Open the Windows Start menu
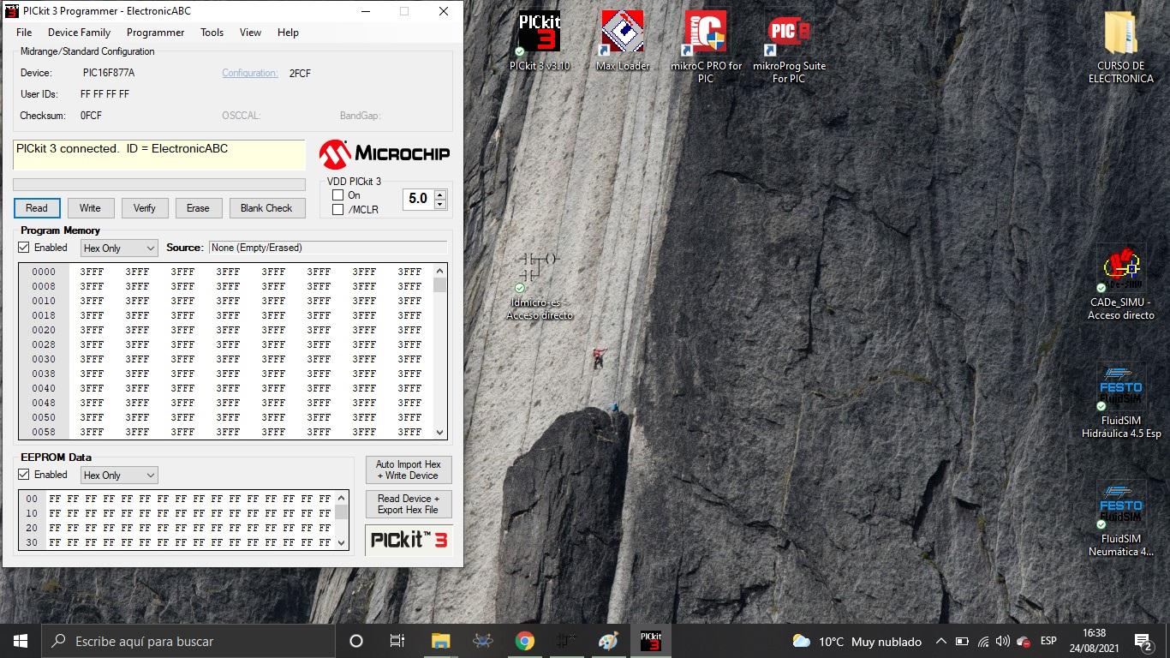 click(21, 641)
